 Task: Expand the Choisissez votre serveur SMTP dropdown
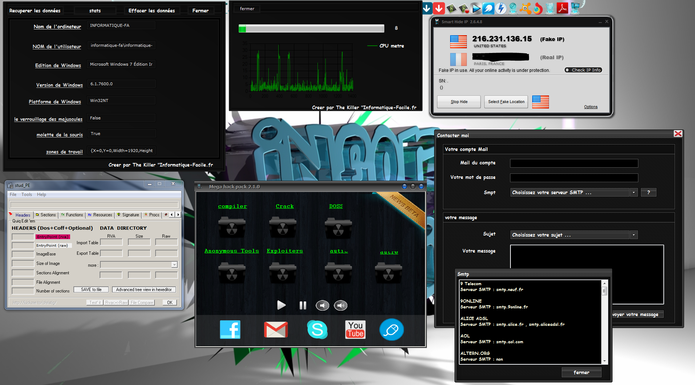click(634, 193)
